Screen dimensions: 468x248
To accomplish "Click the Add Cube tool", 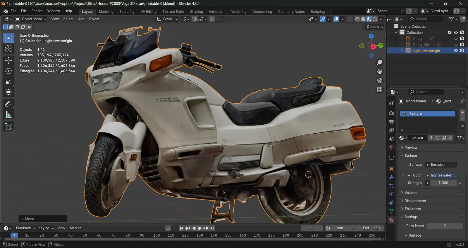I will coord(8,126).
